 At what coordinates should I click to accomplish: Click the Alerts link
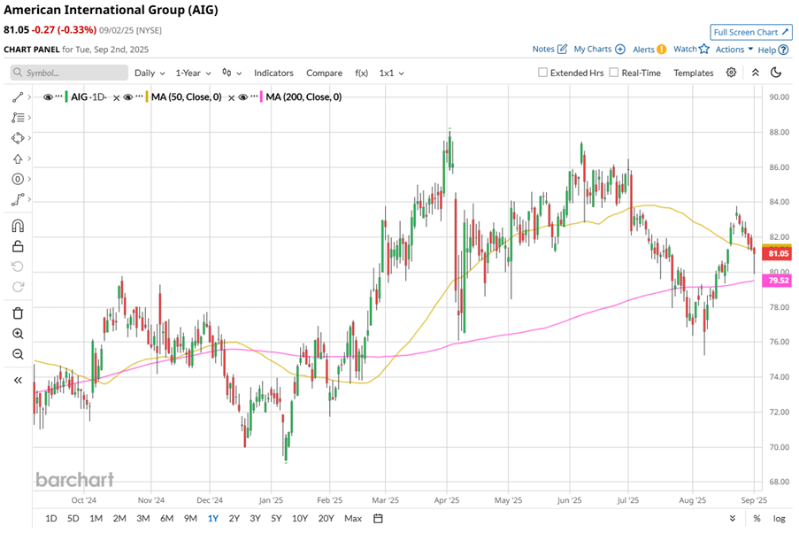(643, 50)
